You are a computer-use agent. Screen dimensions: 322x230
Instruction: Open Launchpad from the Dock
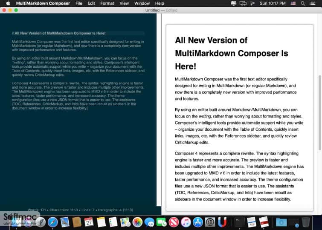pyautogui.click(x=41, y=222)
